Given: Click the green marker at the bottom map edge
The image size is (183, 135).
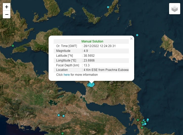Looking at the screenshot, I should point(63,133).
